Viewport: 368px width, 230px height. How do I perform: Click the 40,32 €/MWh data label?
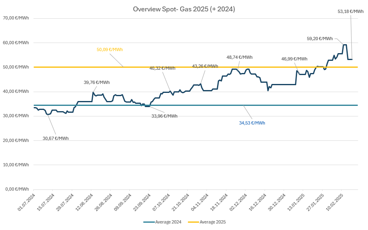click(162, 68)
